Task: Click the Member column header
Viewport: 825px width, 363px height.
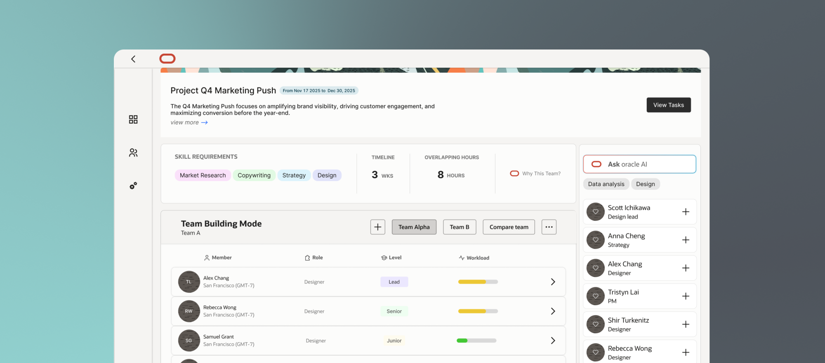Action: [x=218, y=257]
